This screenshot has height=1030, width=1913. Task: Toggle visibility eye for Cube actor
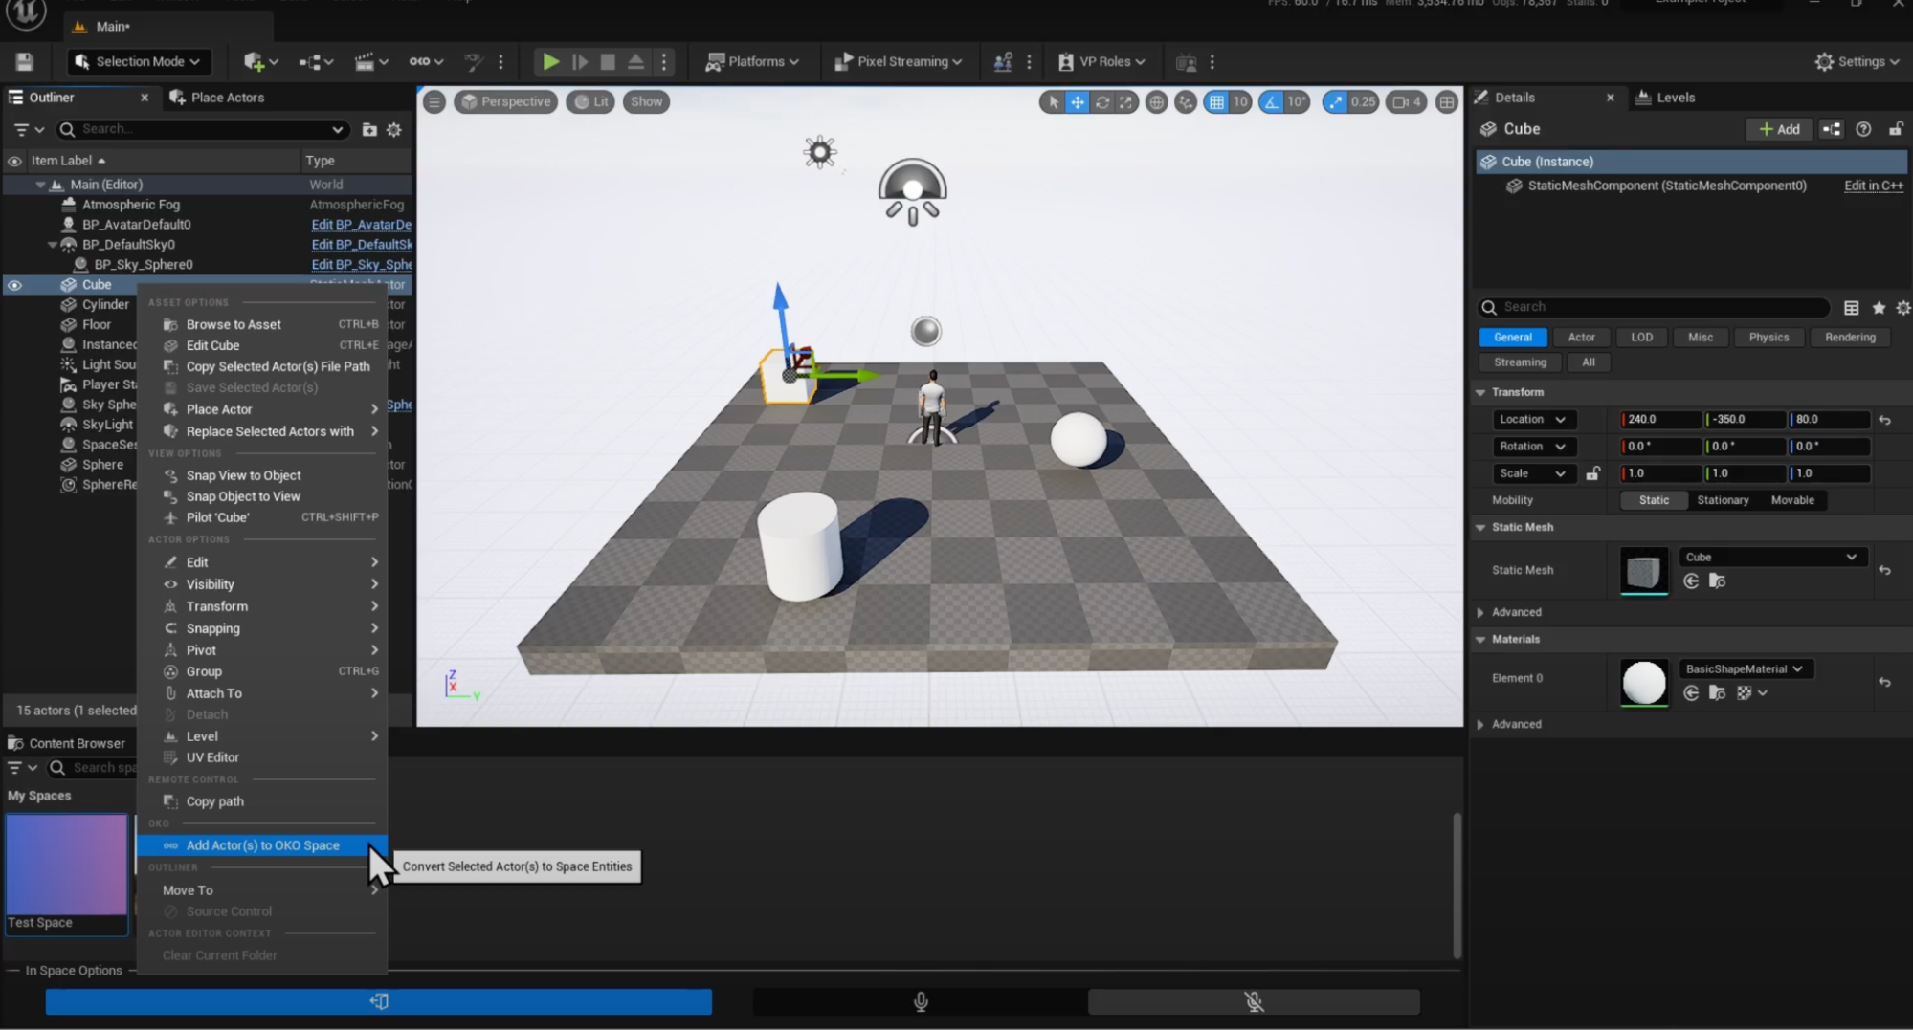[x=14, y=285]
